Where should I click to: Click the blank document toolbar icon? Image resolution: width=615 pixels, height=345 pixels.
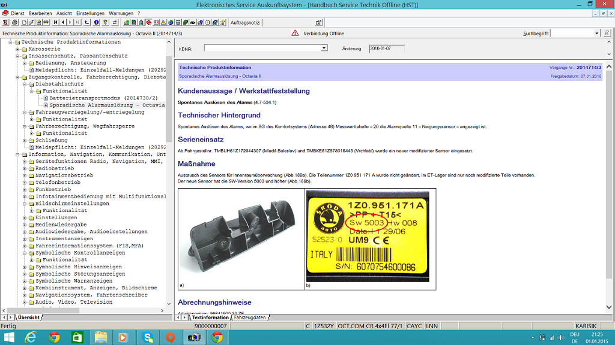coord(24,22)
